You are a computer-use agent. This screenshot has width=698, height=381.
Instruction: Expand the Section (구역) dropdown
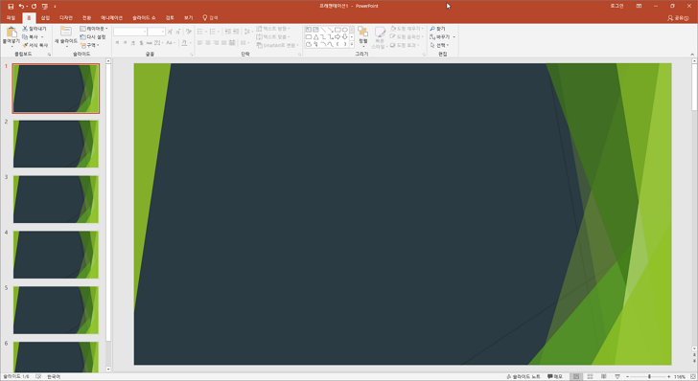pos(89,45)
